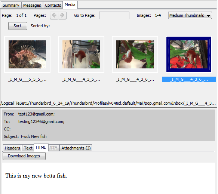Viewport: 218px width, 194px height.
Task: Select the betta fish in container thumbnail
Action: 81,54
